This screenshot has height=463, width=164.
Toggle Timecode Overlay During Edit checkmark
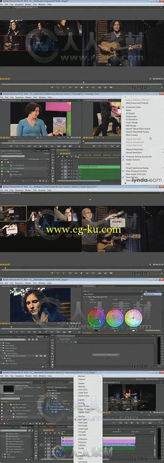pyautogui.click(x=139, y=156)
